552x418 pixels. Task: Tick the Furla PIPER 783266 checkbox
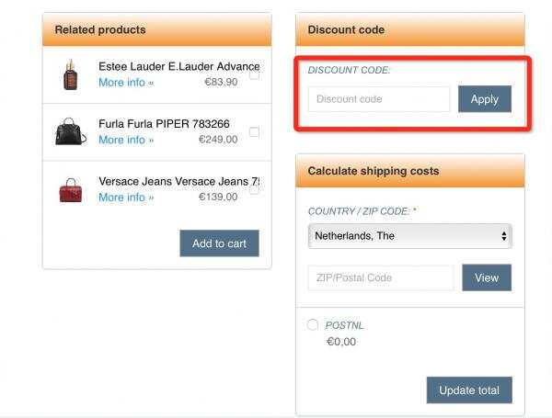pyautogui.click(x=254, y=132)
